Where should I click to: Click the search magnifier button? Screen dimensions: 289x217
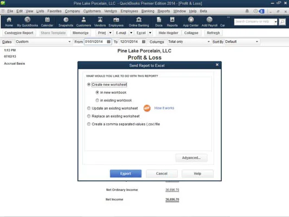(282, 22)
